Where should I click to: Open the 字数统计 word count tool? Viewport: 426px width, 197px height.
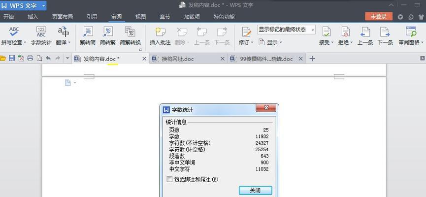point(41,36)
